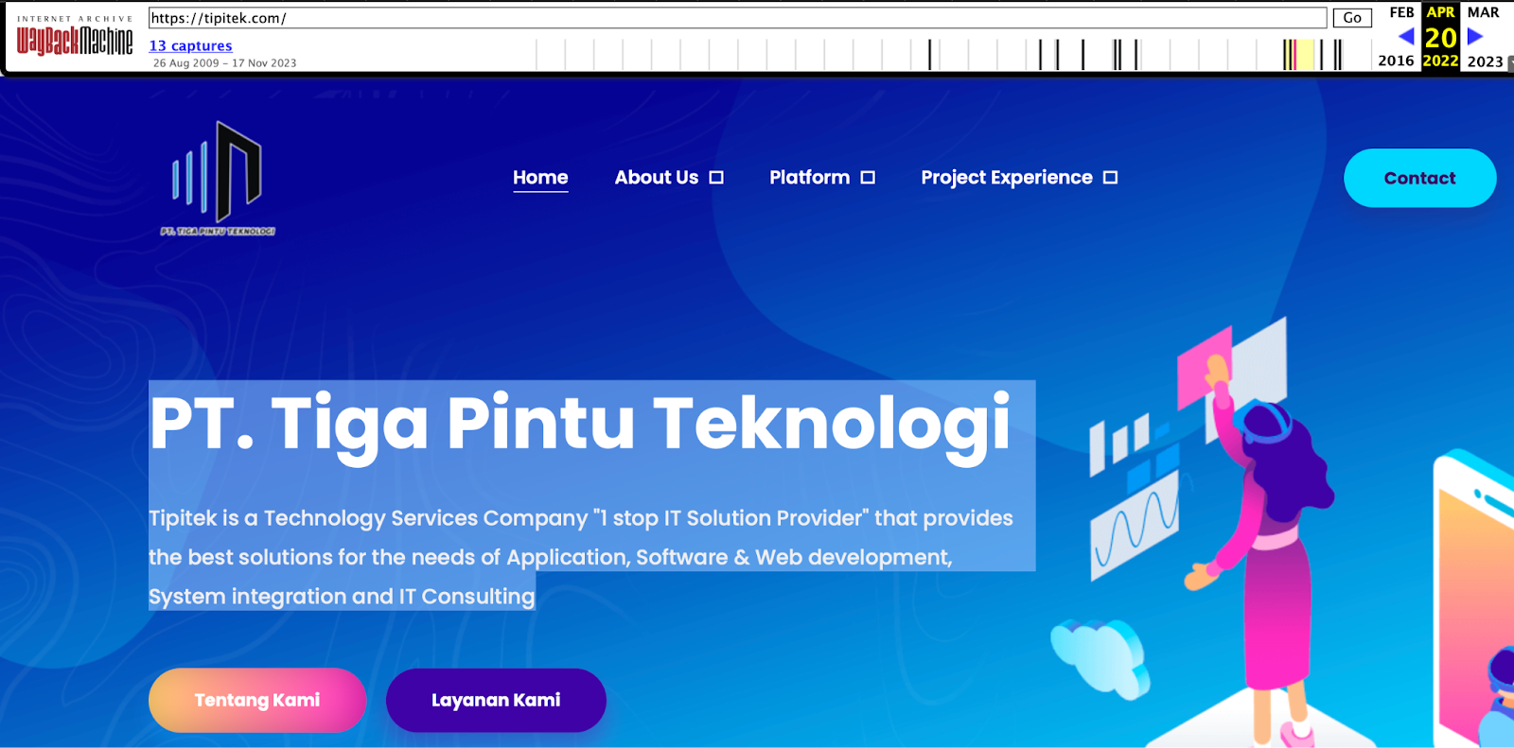The image size is (1514, 748).
Task: Click the PT. Tiga Pintu Teknologi logo
Action: coord(218,178)
